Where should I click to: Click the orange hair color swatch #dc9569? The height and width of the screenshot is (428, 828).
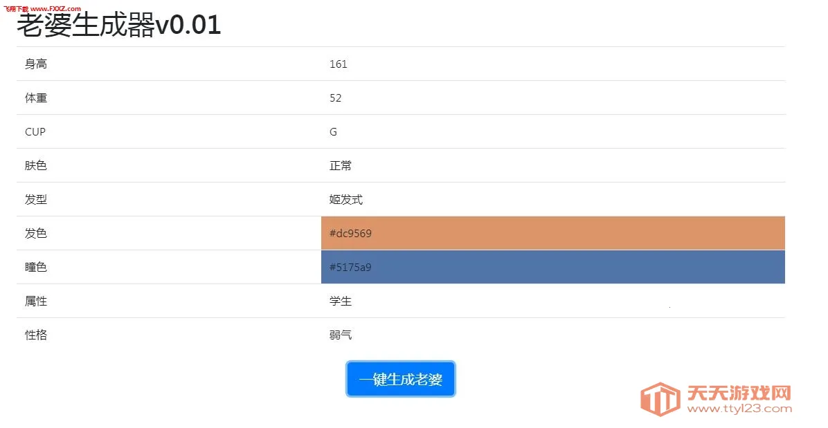(x=552, y=233)
